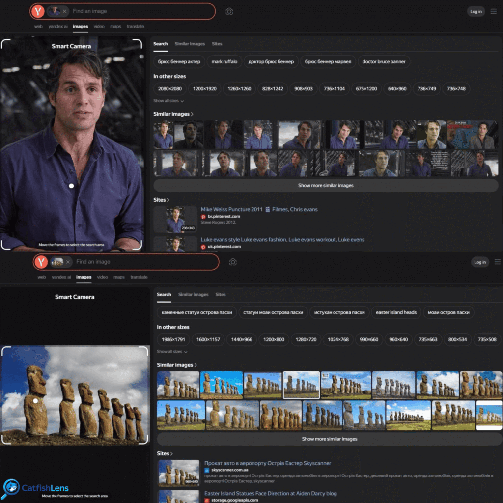
Task: Choose the 1986×1791 size option
Action: (x=173, y=340)
